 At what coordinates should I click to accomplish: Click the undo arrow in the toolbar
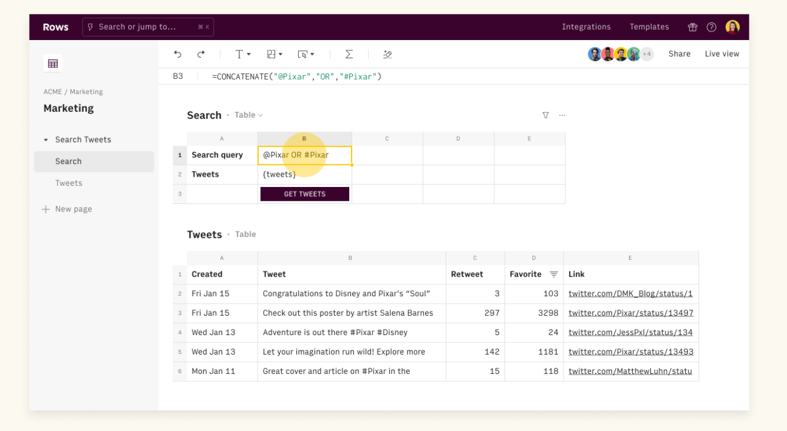tap(177, 54)
